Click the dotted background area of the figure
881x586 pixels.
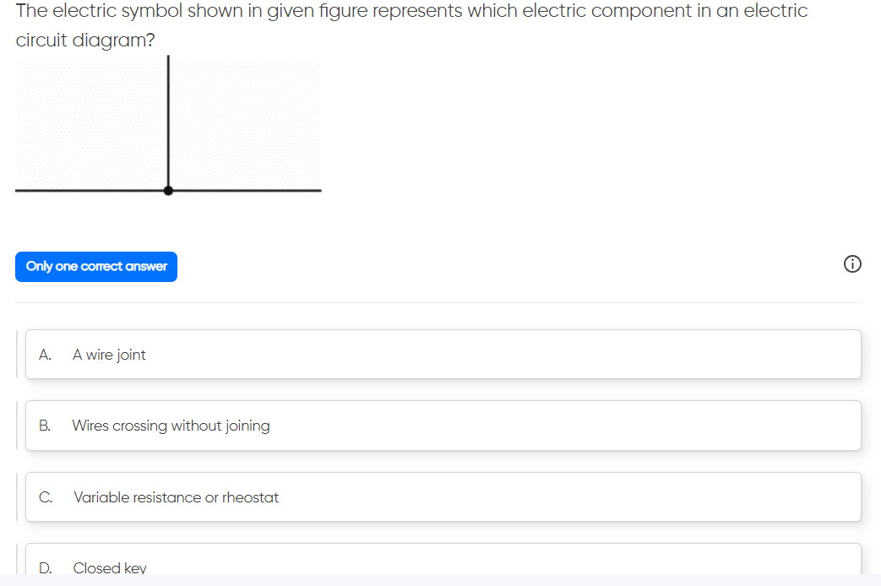click(x=245, y=118)
